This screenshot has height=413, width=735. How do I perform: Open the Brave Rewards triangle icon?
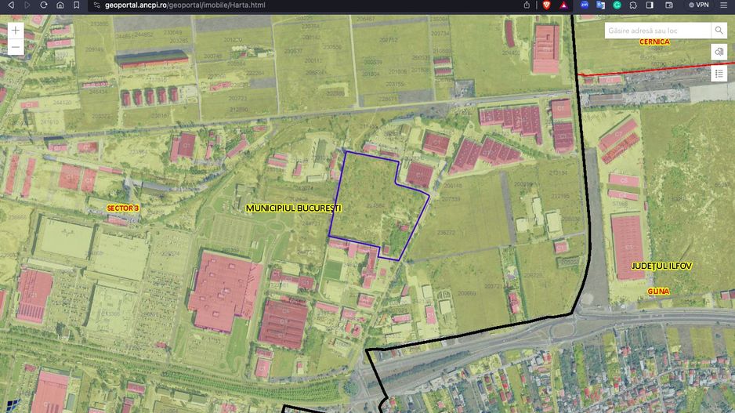tap(563, 5)
